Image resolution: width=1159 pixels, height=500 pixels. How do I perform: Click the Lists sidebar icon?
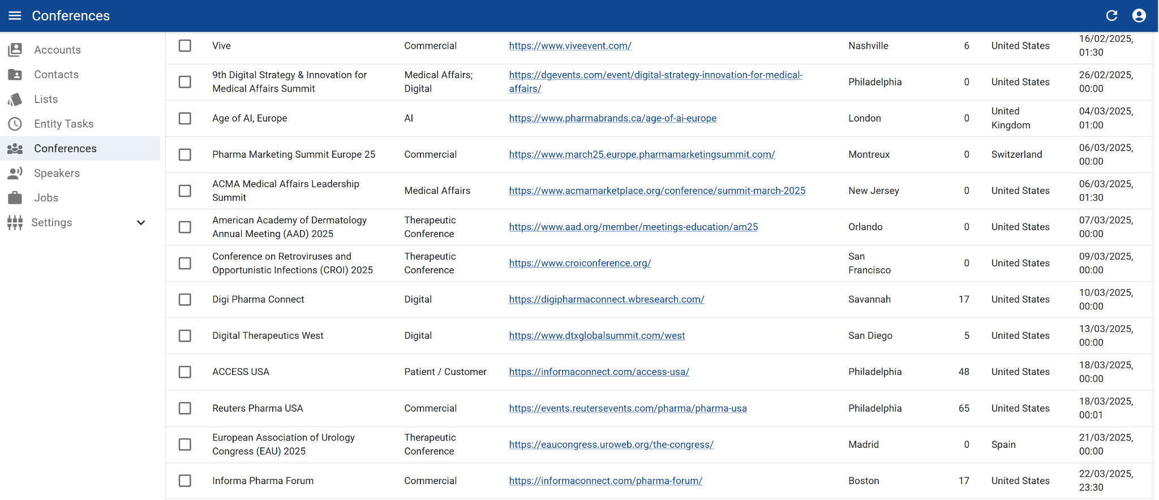point(15,100)
